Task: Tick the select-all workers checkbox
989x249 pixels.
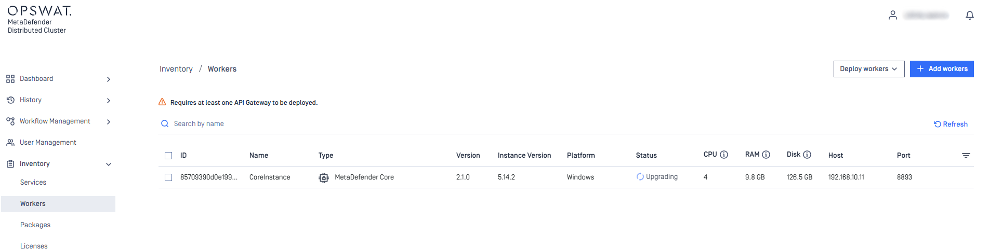Action: tap(168, 156)
